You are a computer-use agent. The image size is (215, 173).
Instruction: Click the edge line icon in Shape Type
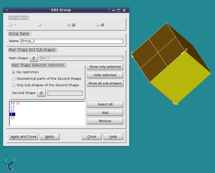click(44, 25)
